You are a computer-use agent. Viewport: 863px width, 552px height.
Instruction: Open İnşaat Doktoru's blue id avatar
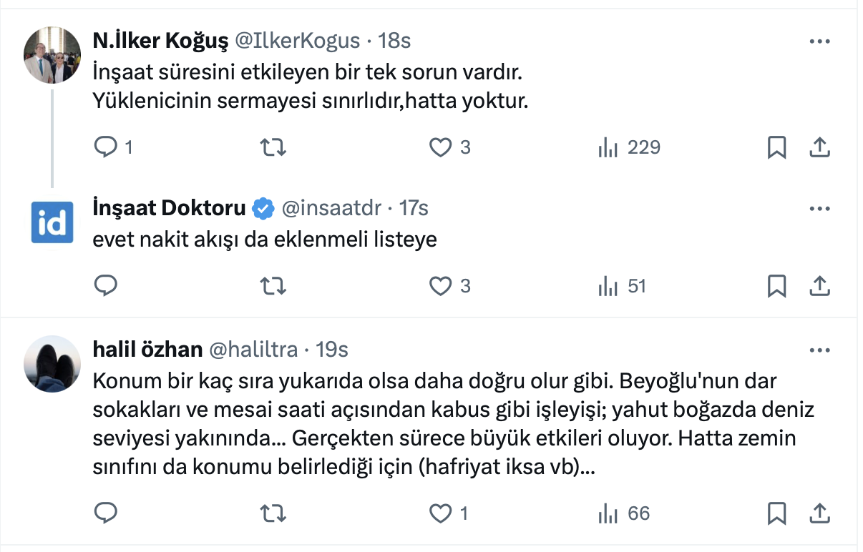click(53, 222)
